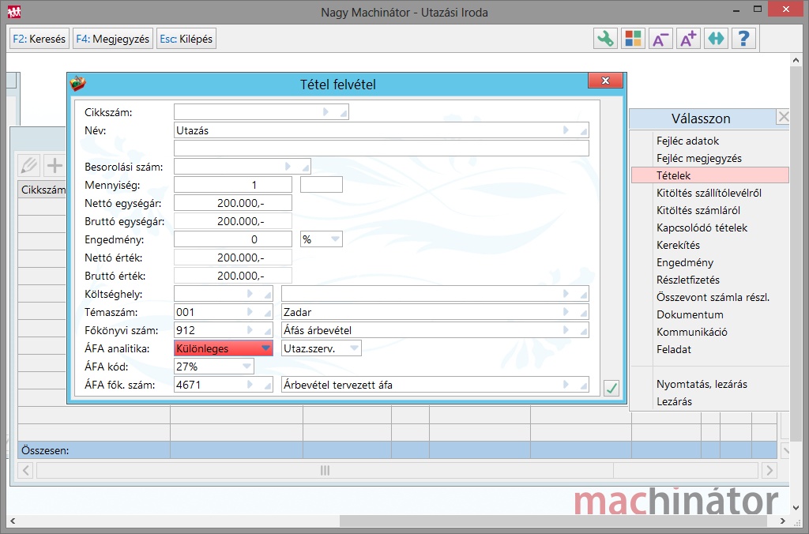Click Nettó egységár field
Image resolution: width=809 pixels, height=534 pixels.
pyautogui.click(x=233, y=203)
